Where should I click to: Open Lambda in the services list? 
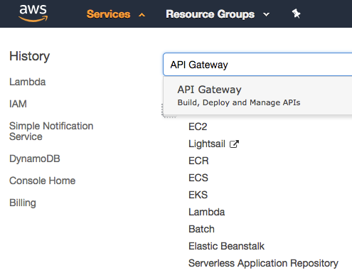[207, 212]
